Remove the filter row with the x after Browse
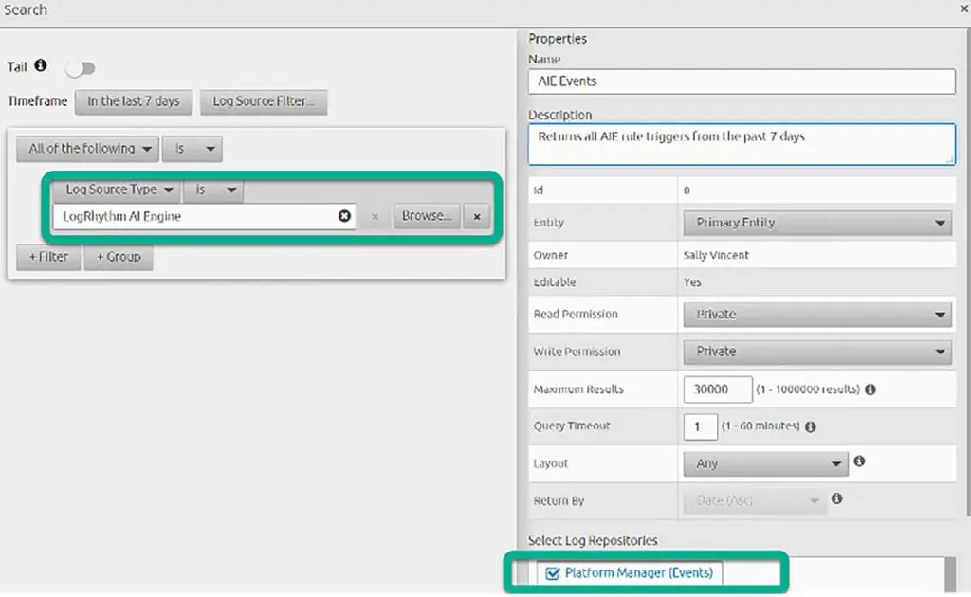 [476, 216]
